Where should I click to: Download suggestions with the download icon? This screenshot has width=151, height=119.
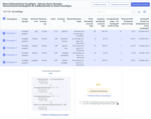(x=139, y=12)
